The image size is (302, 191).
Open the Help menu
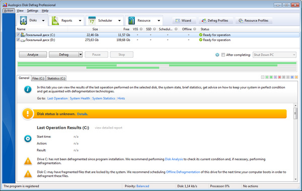[x=45, y=11]
